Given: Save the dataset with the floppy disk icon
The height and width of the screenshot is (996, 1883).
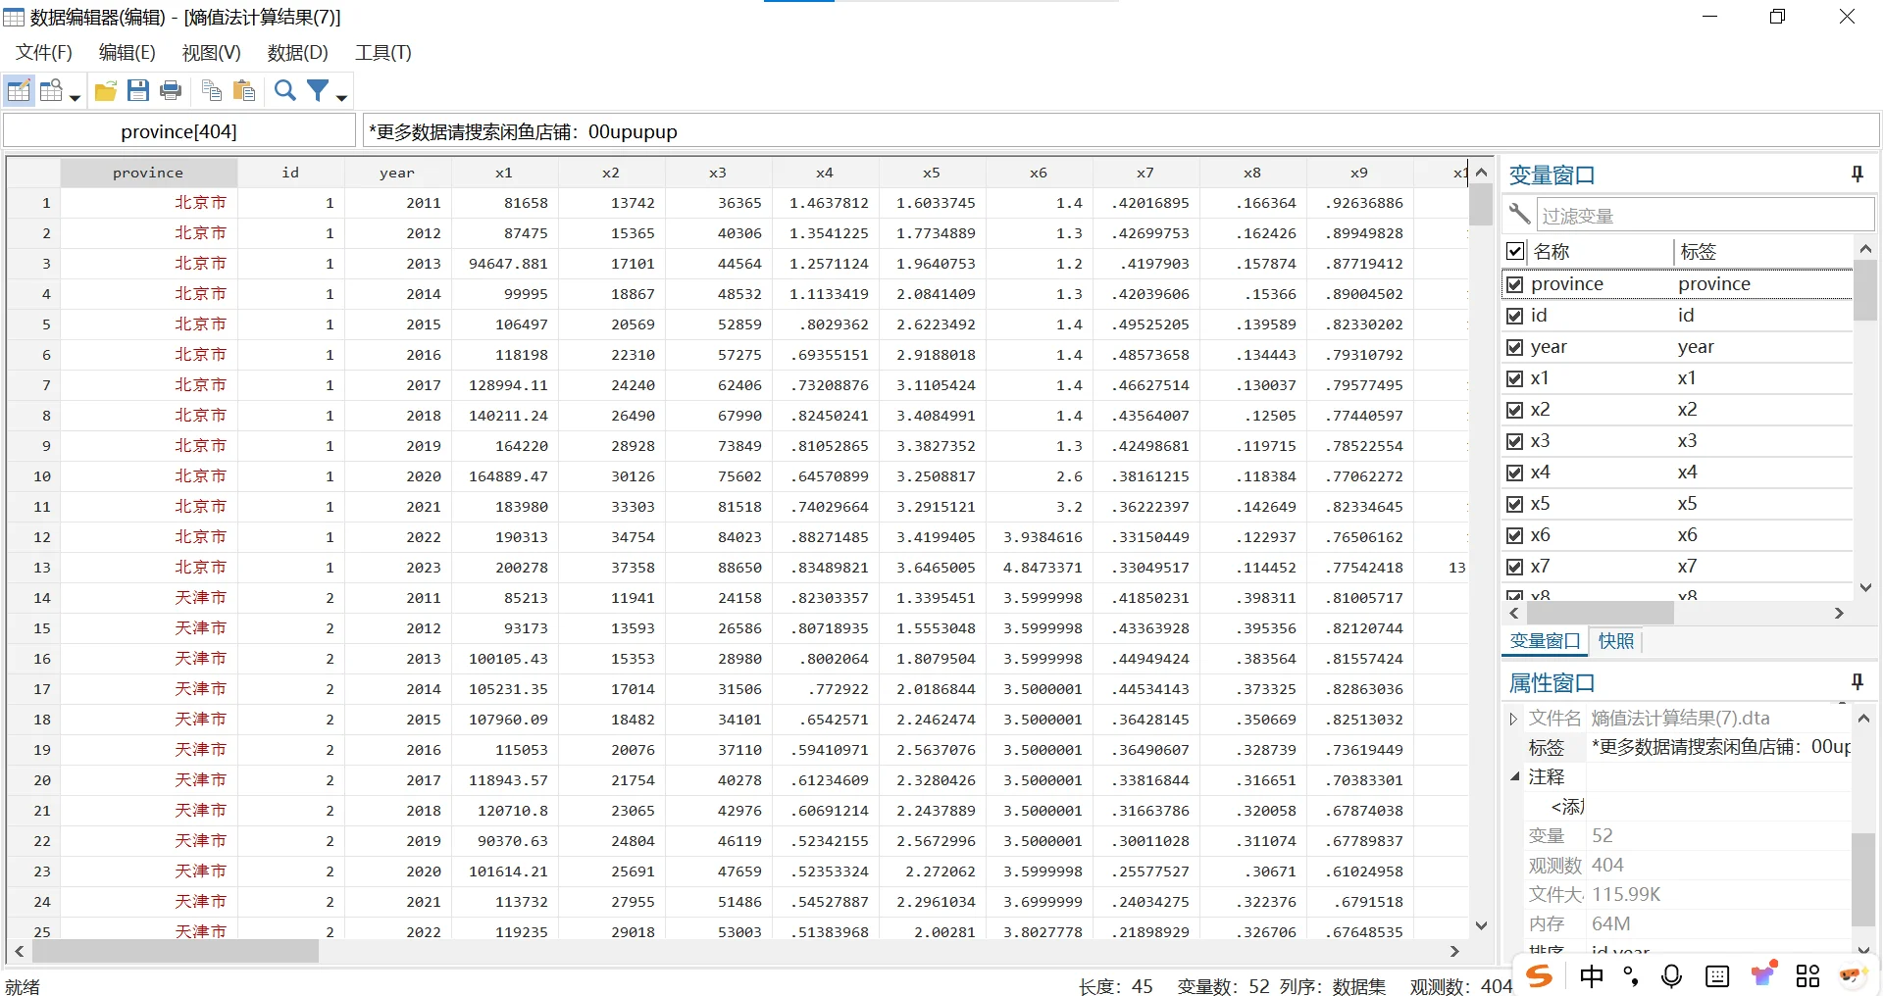Looking at the screenshot, I should pyautogui.click(x=138, y=90).
